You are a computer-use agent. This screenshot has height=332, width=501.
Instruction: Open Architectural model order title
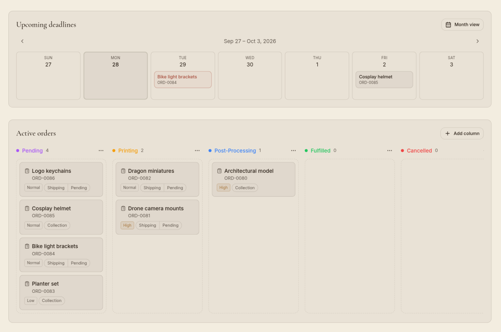tap(249, 171)
